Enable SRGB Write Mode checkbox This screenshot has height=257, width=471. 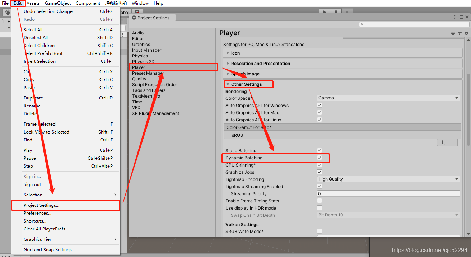320,231
